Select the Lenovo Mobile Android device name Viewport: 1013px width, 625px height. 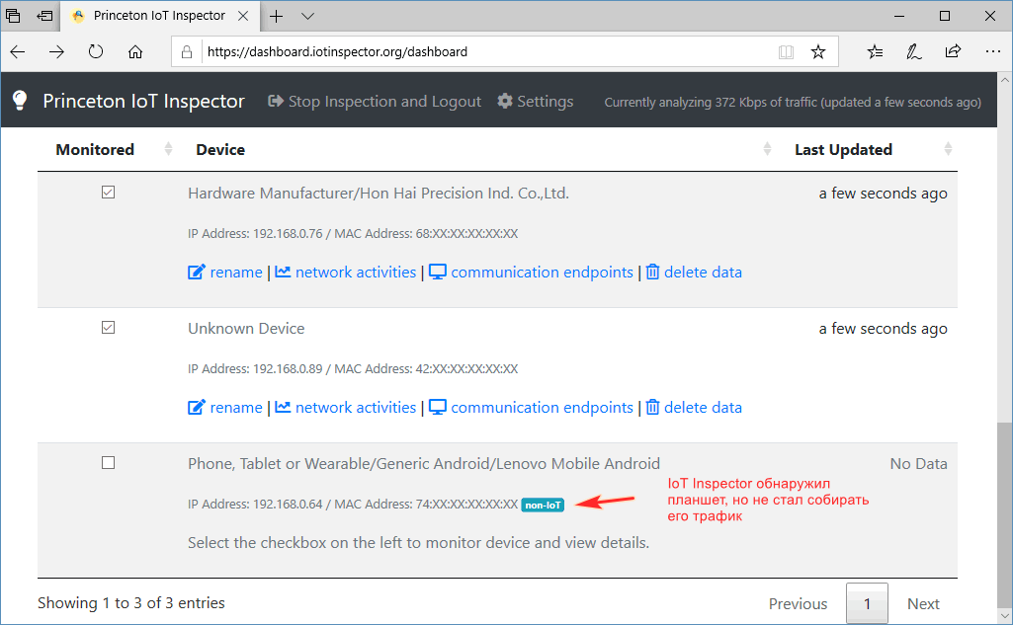pyautogui.click(x=424, y=464)
